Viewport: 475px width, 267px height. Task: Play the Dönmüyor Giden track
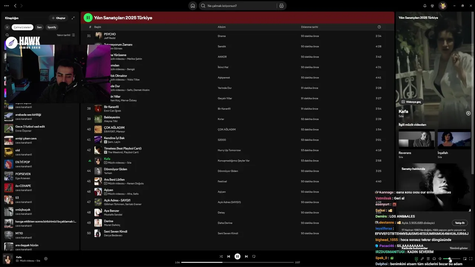(237, 171)
